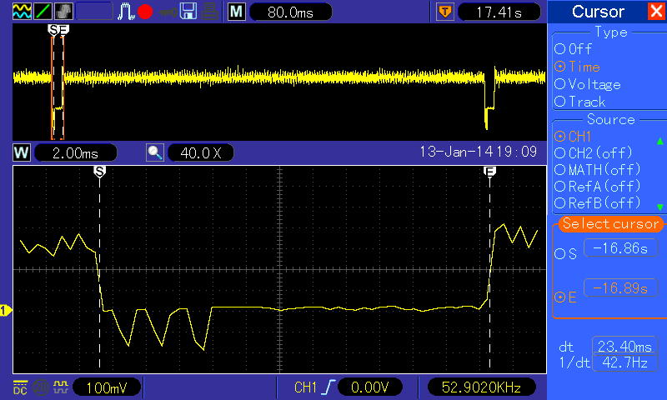Click the floppy disk save icon
The image size is (667, 400).
pos(188,12)
